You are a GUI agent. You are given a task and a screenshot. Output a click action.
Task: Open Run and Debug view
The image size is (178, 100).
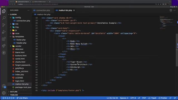coord(4,32)
